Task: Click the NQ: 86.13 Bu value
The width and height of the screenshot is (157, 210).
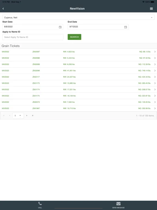Action: (x=145, y=52)
